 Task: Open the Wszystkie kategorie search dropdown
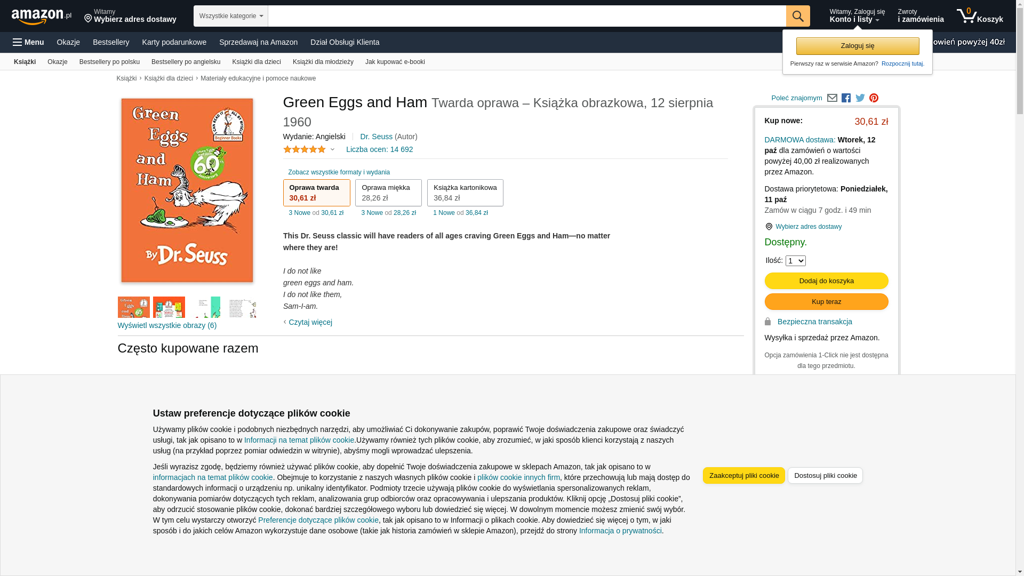pos(230,16)
